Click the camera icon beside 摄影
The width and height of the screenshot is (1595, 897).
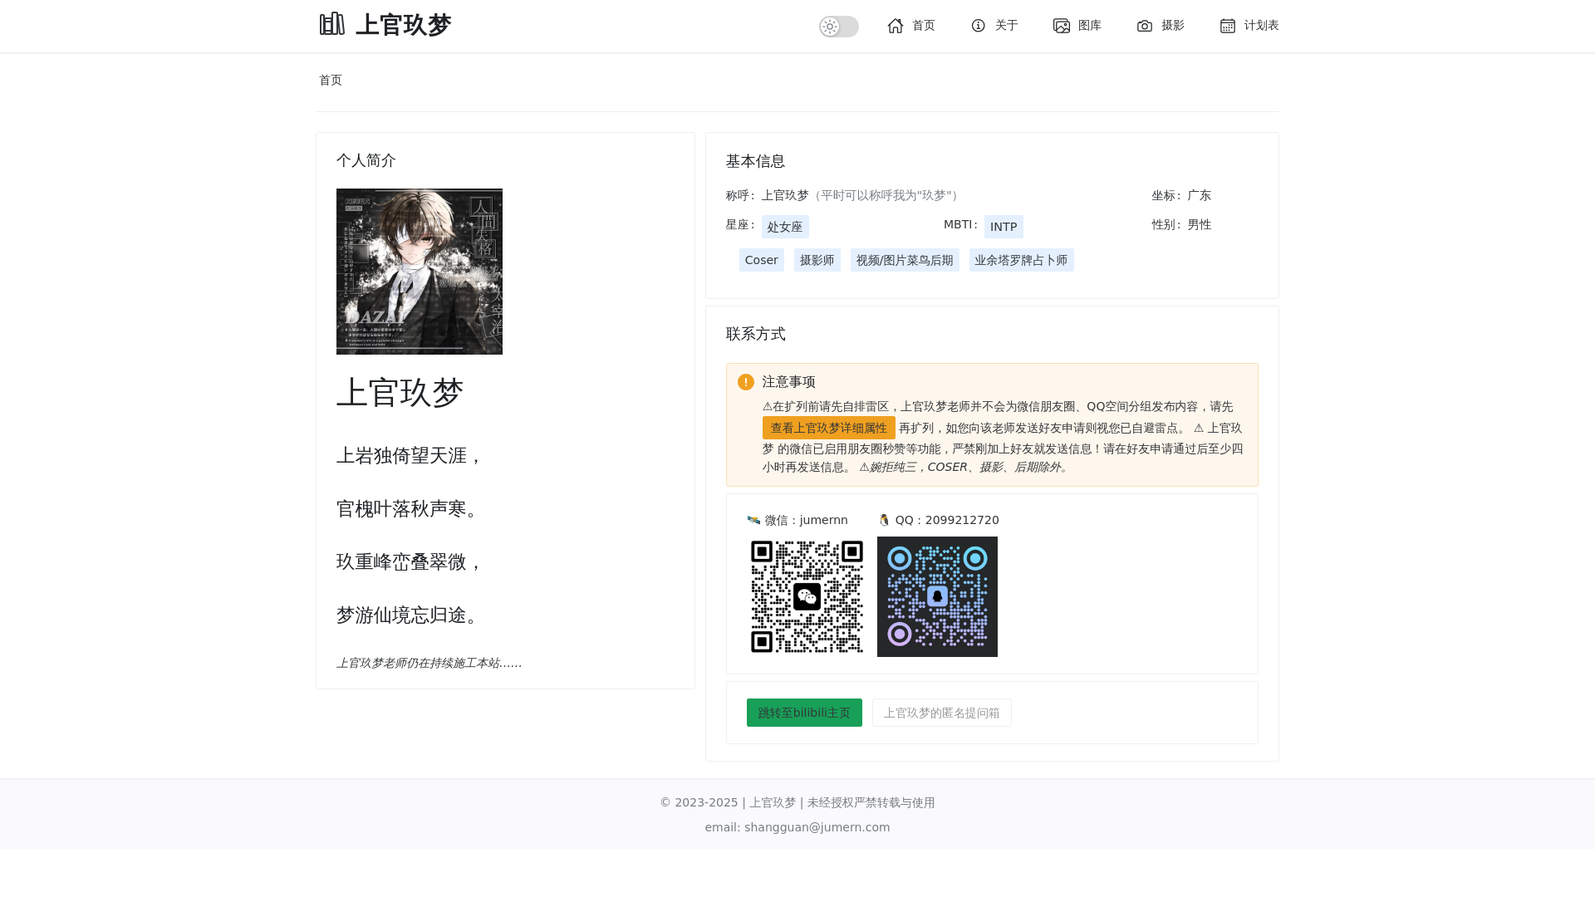pos(1145,26)
